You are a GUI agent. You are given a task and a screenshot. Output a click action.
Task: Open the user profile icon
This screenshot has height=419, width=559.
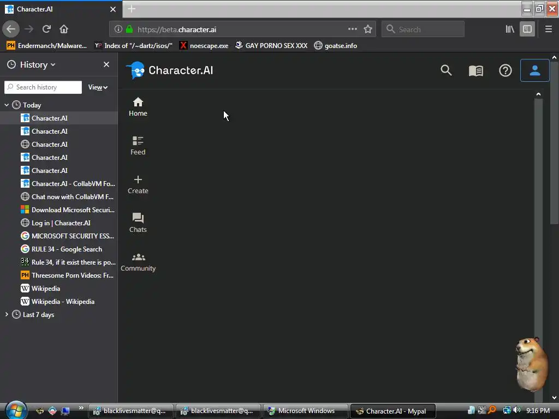coord(535,70)
